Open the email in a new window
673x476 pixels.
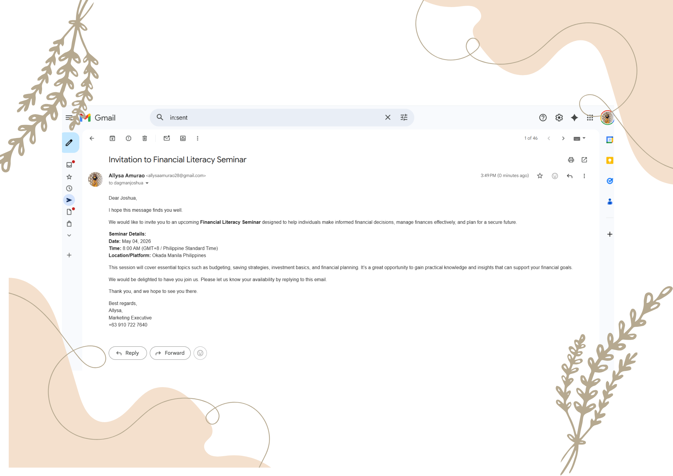click(585, 160)
